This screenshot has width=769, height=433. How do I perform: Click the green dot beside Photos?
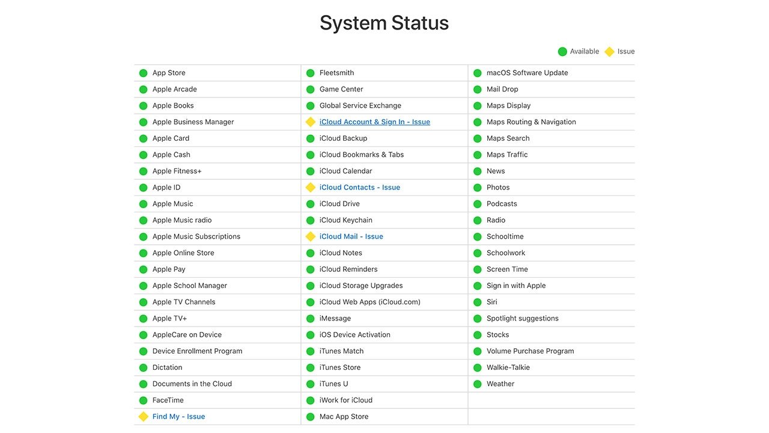pos(478,188)
